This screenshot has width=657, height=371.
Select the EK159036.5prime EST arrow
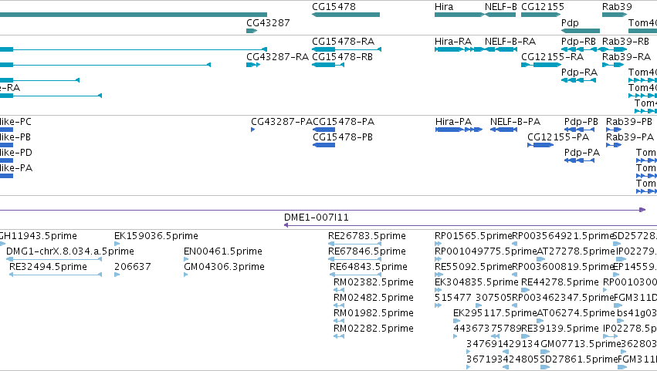117,244
